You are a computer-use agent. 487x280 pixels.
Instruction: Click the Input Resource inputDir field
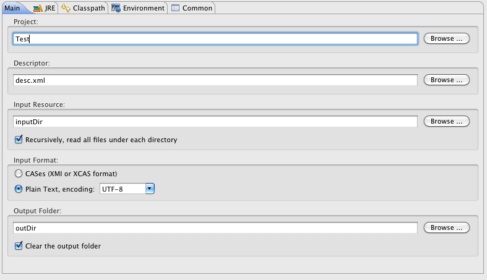[x=215, y=122]
